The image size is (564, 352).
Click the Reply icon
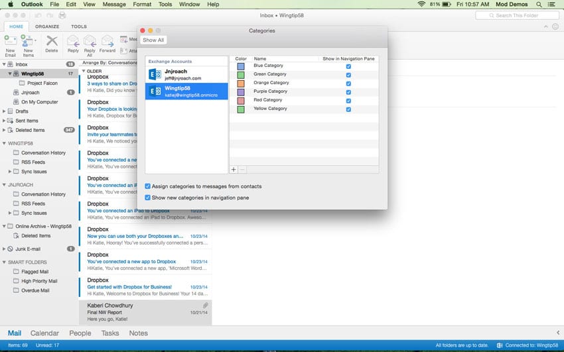coord(73,42)
